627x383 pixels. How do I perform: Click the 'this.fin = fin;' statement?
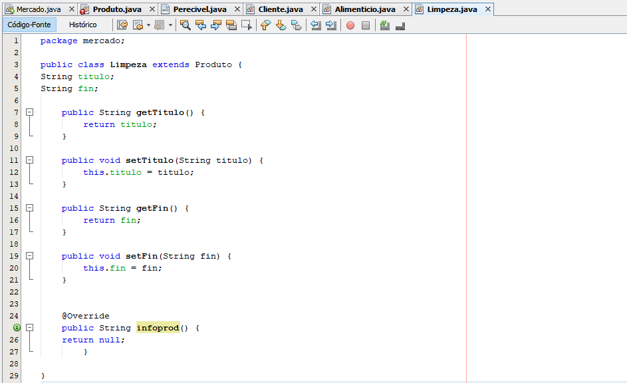[x=122, y=268]
